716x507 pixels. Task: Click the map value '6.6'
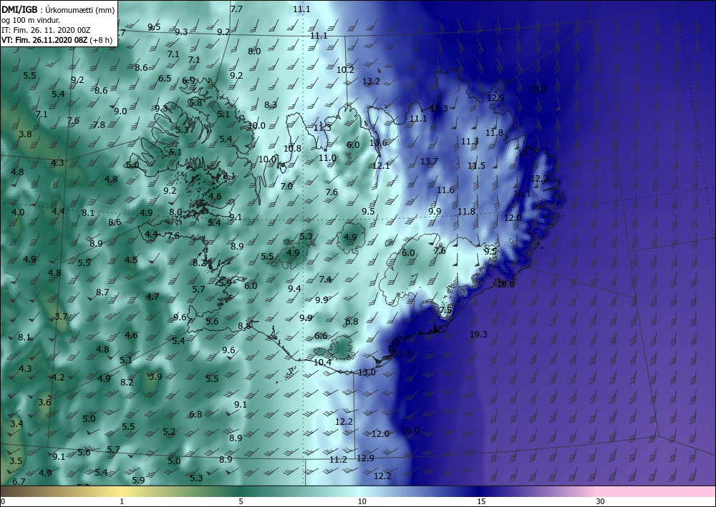coord(321,336)
